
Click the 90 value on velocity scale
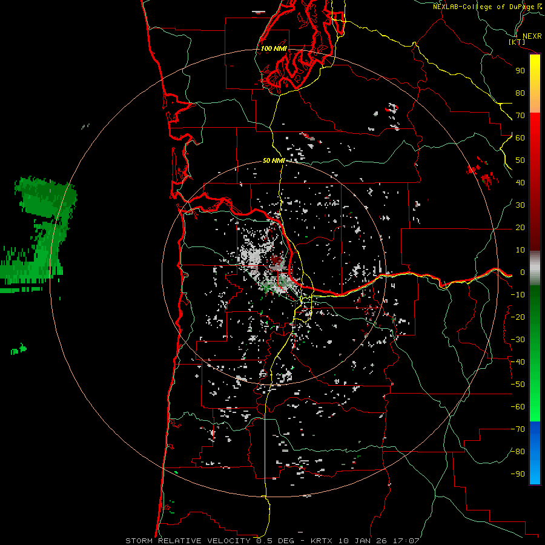pos(520,71)
